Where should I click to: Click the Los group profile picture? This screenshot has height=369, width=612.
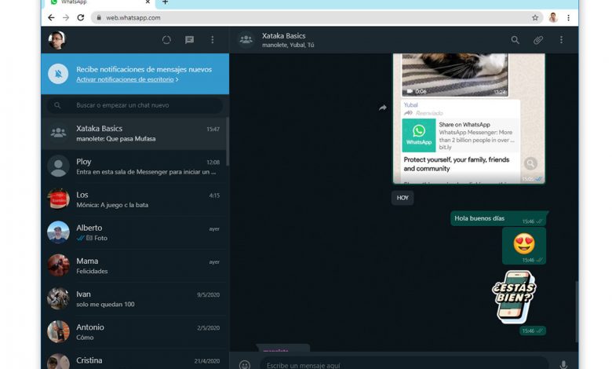click(x=58, y=199)
